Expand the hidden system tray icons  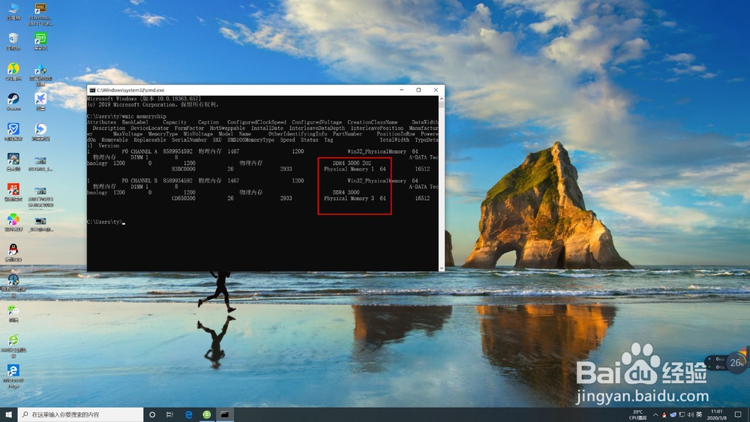click(655, 415)
